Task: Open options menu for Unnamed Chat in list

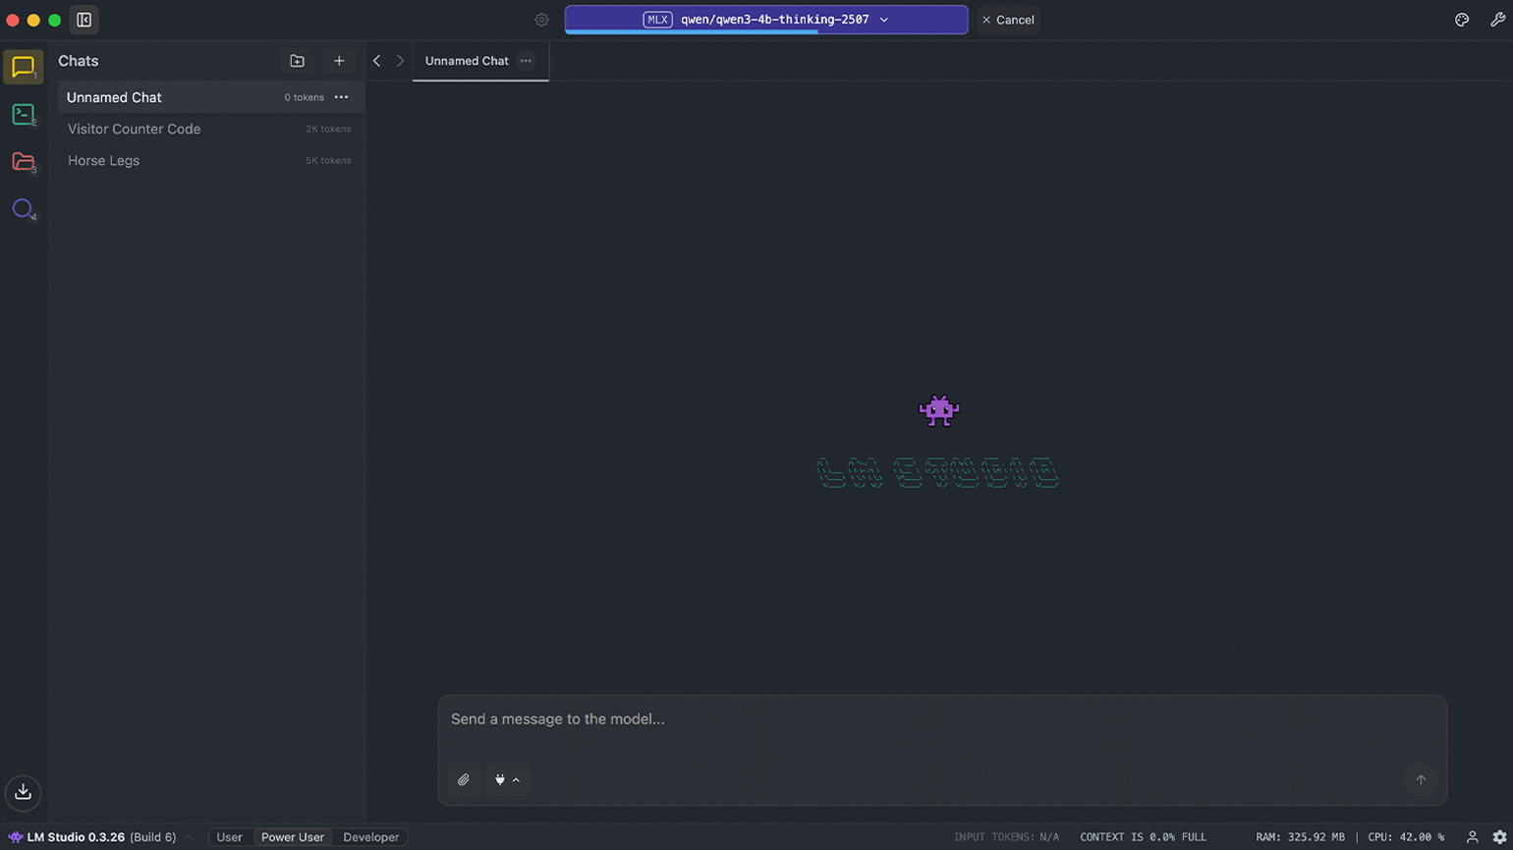Action: (x=341, y=97)
